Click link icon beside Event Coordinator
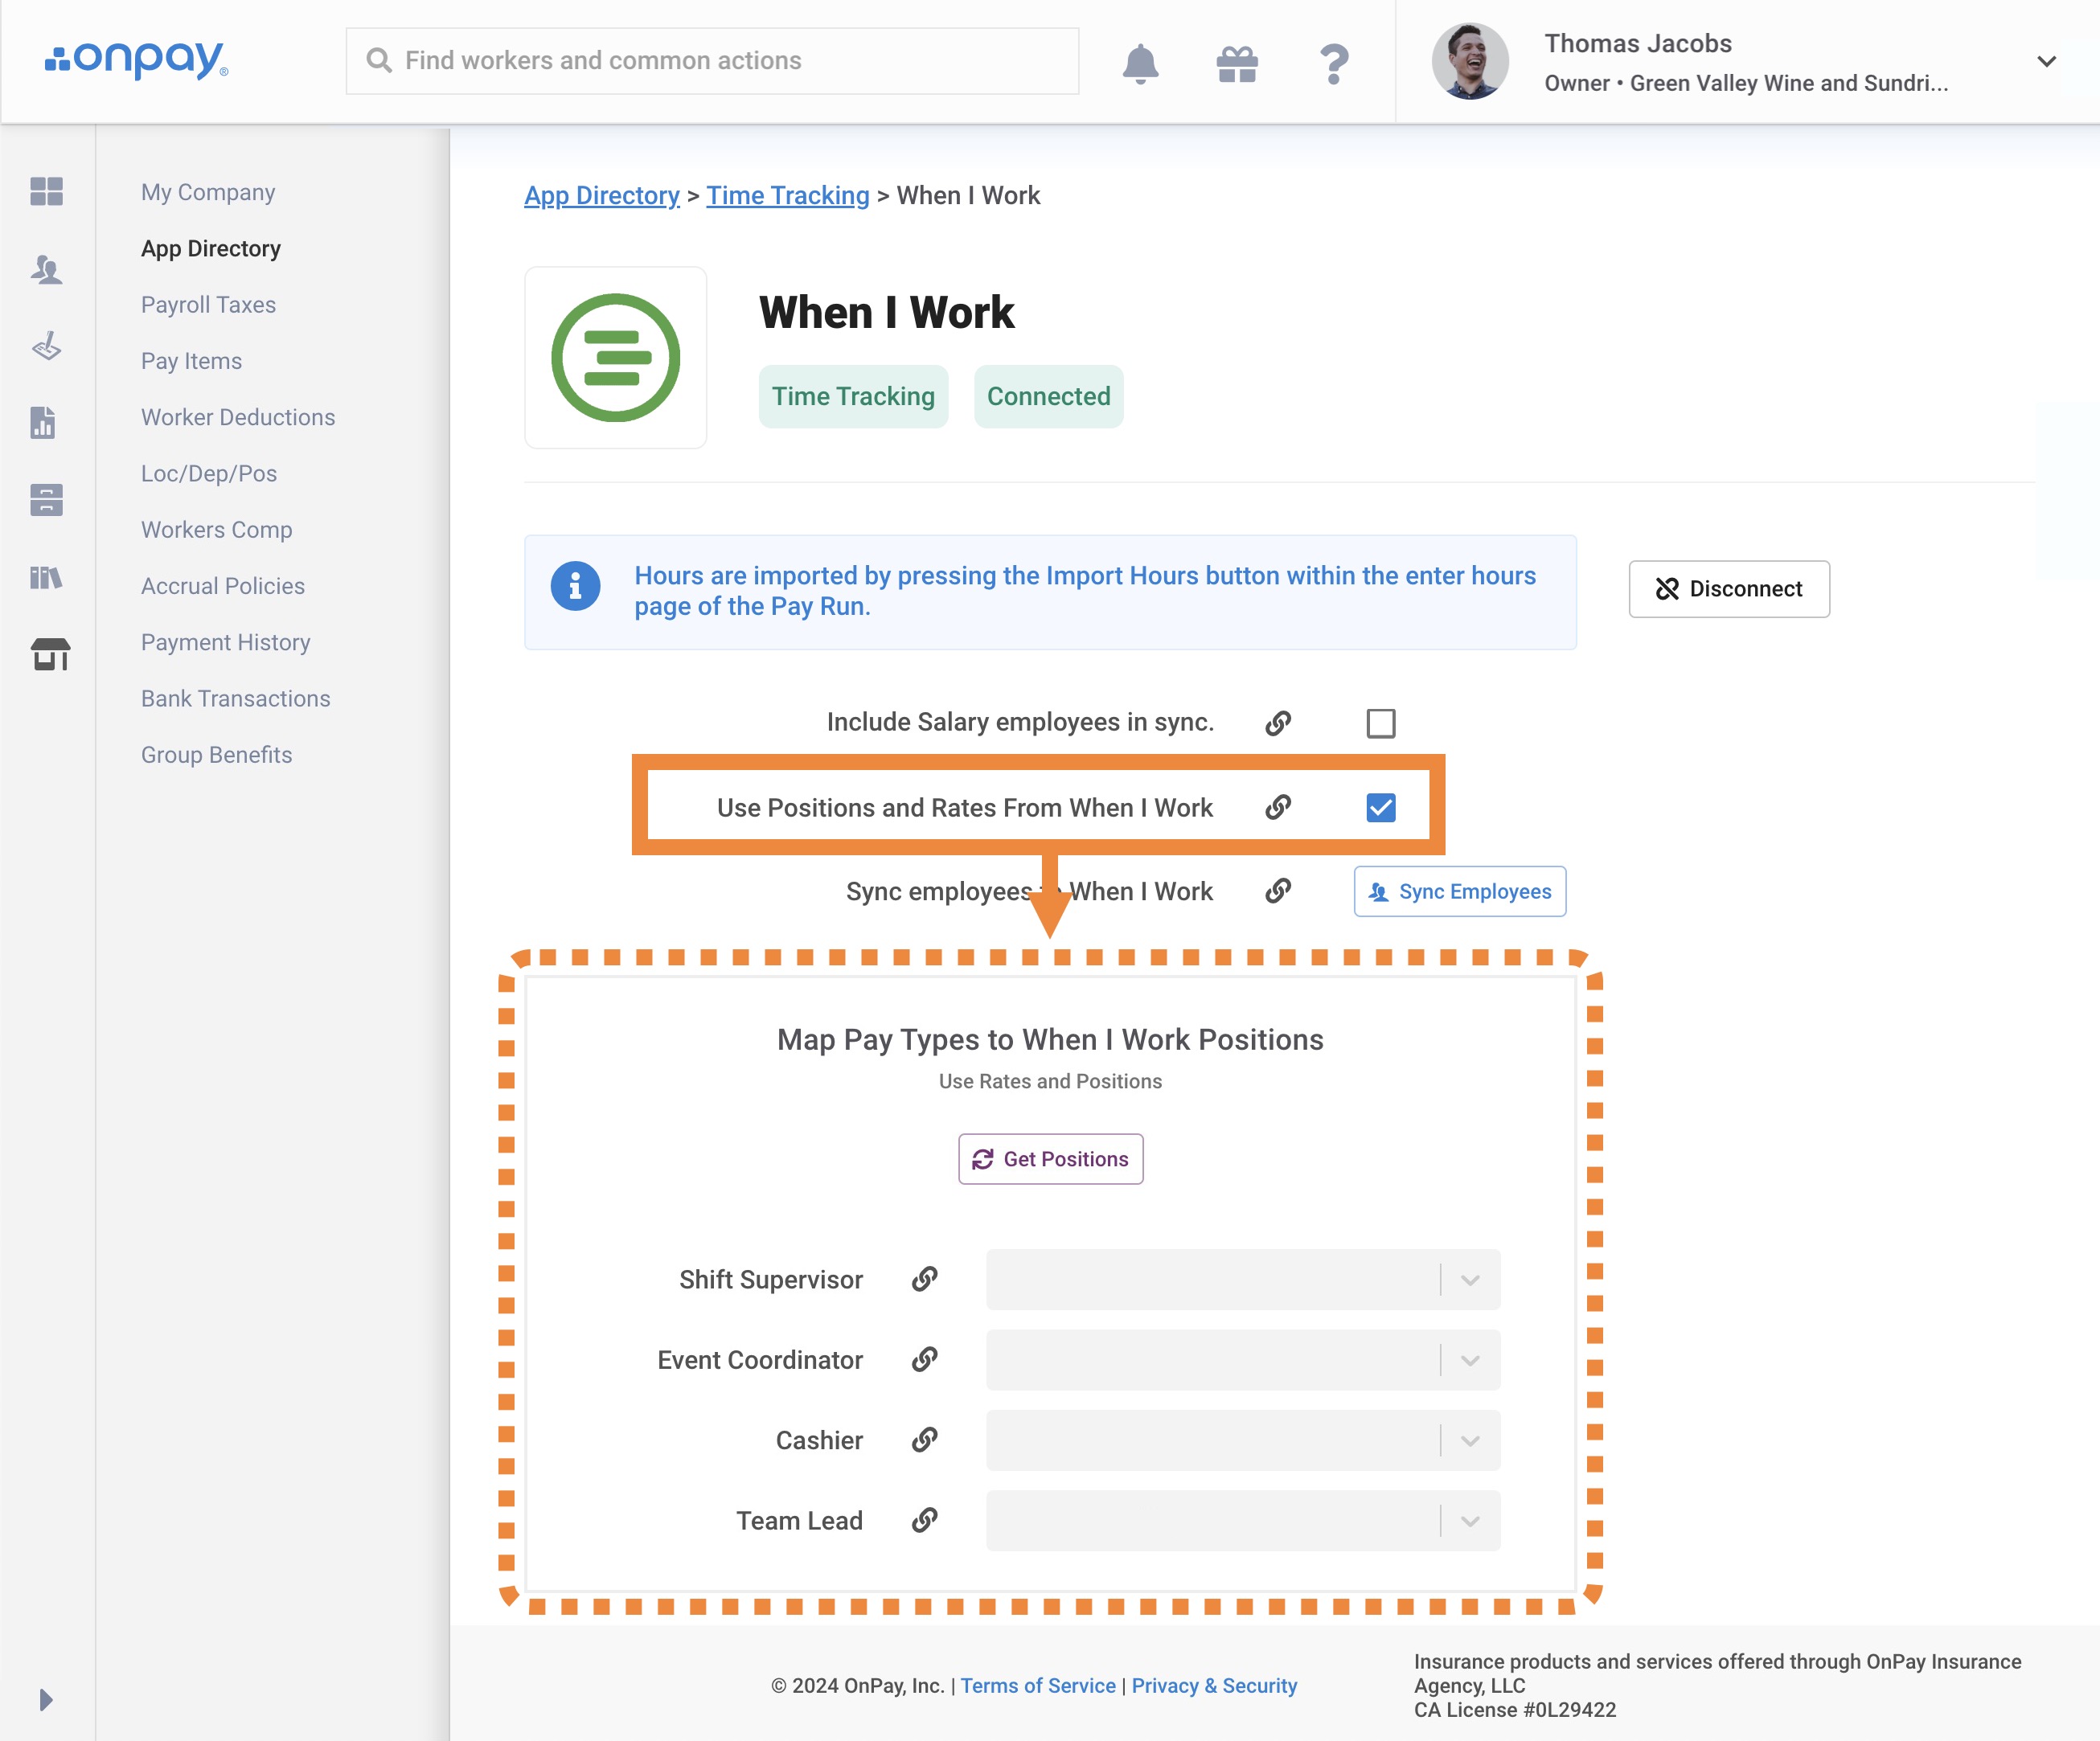Screen dimensions: 2100x1741 coord(925,1359)
